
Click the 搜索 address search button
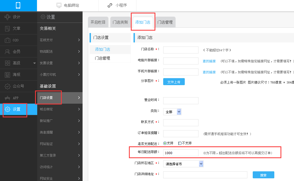[264, 175]
